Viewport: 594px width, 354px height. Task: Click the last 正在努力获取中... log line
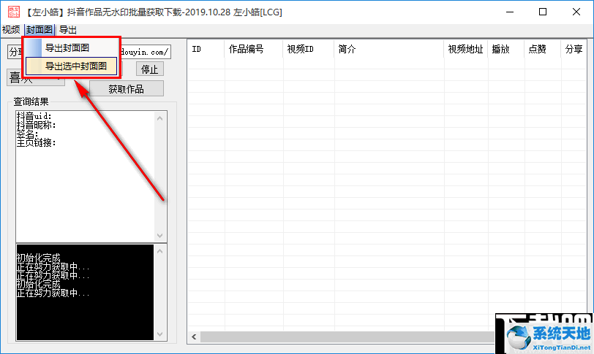[53, 293]
